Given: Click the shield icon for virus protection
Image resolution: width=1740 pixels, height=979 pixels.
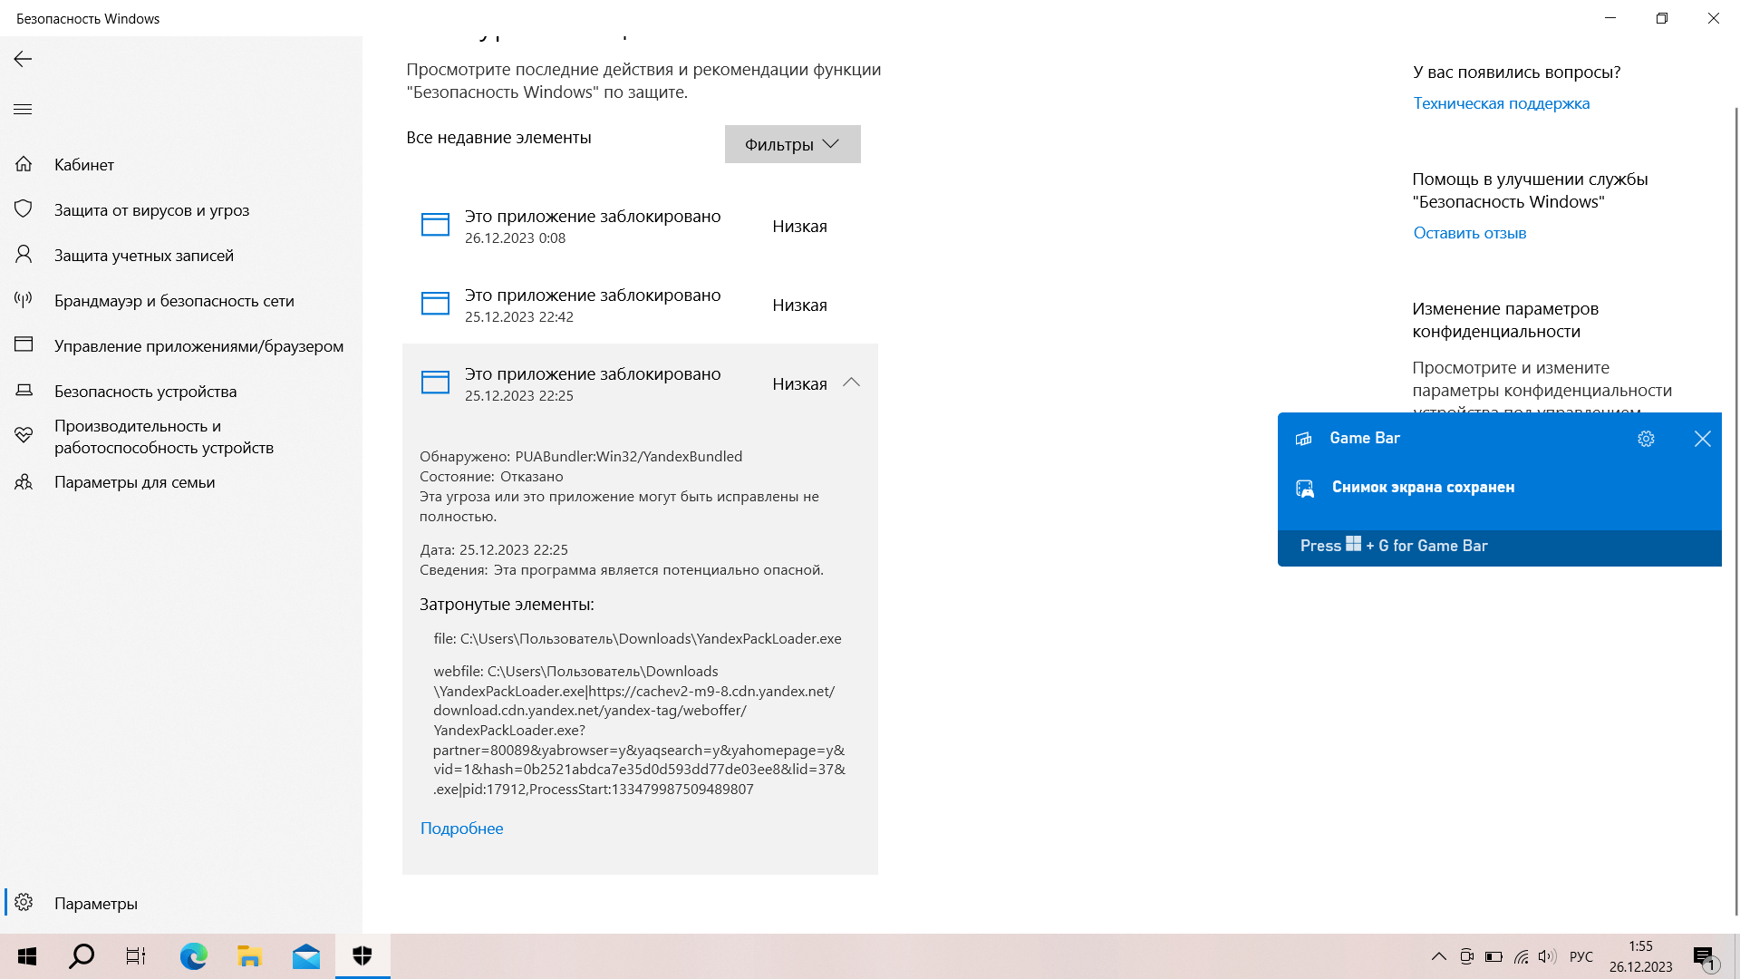Looking at the screenshot, I should click(24, 209).
